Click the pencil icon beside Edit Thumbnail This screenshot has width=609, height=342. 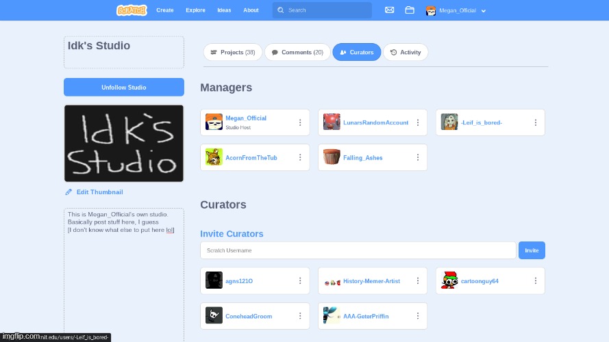coord(69,192)
